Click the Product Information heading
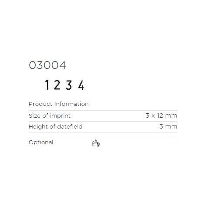The width and height of the screenshot is (218, 217). pyautogui.click(x=58, y=104)
